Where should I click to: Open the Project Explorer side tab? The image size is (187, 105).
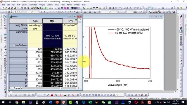1,22
